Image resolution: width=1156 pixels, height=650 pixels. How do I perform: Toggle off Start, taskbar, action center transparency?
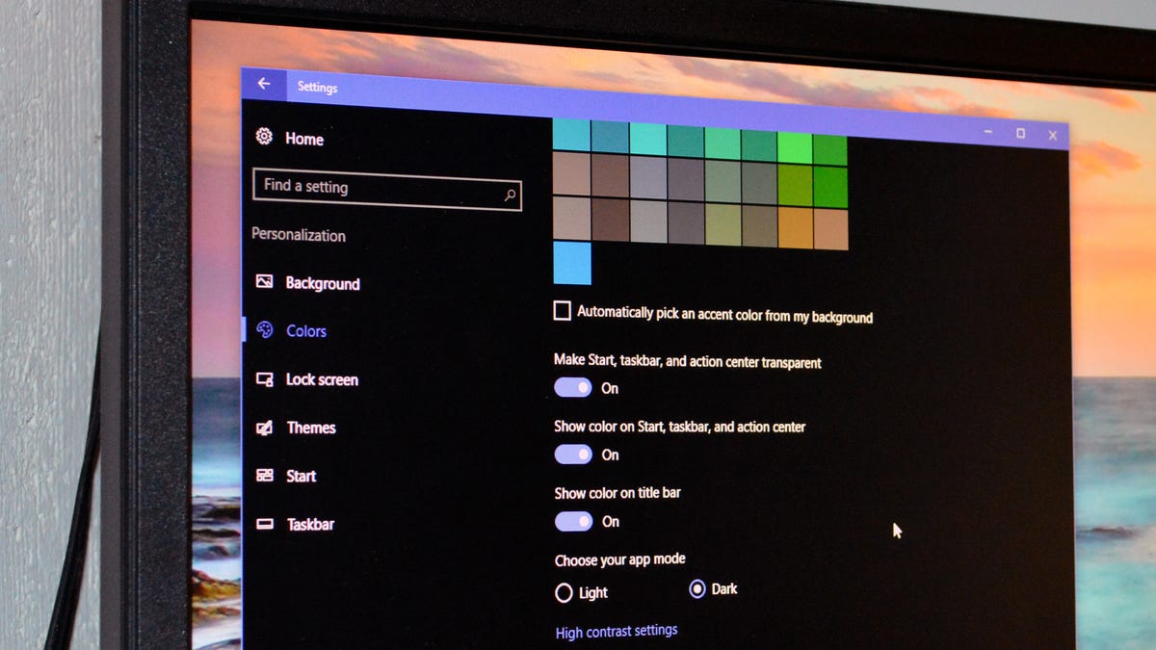(x=573, y=387)
